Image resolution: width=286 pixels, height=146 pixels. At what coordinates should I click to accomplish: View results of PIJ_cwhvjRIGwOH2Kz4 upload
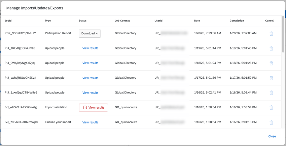click(x=90, y=78)
